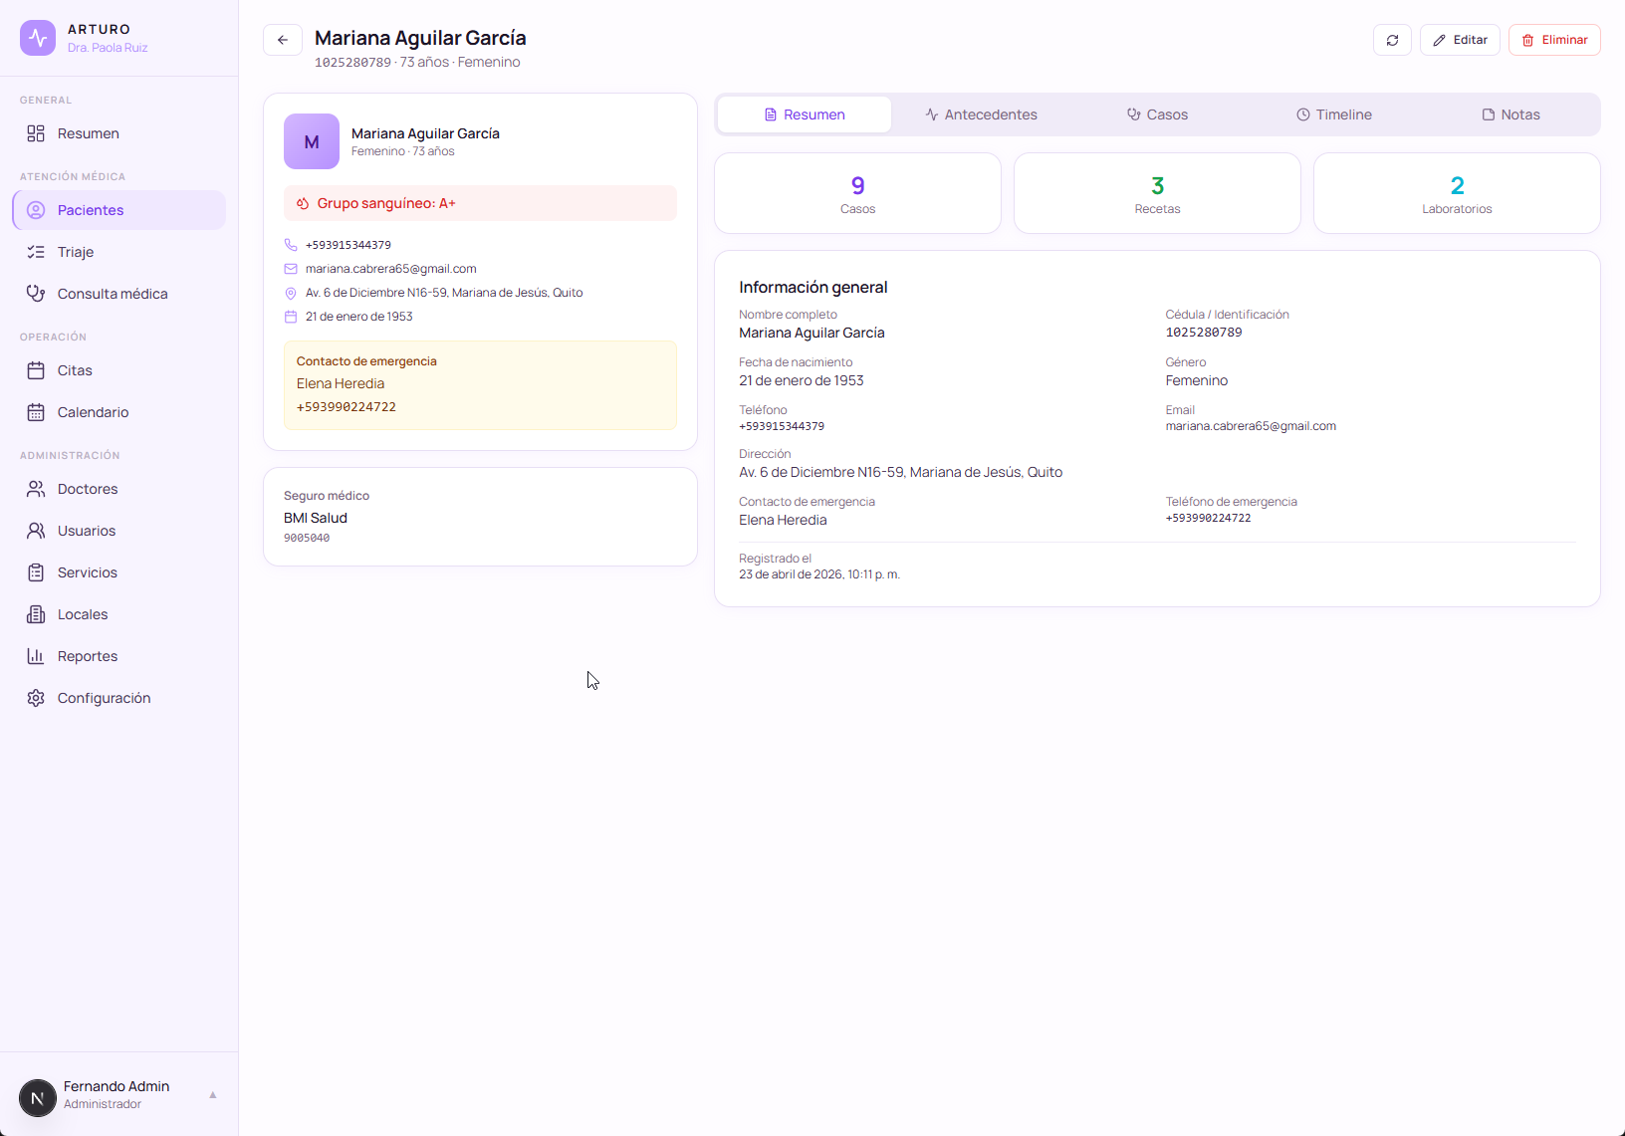This screenshot has width=1625, height=1136.
Task: Open Servicios in the sidebar
Action: pyautogui.click(x=87, y=572)
